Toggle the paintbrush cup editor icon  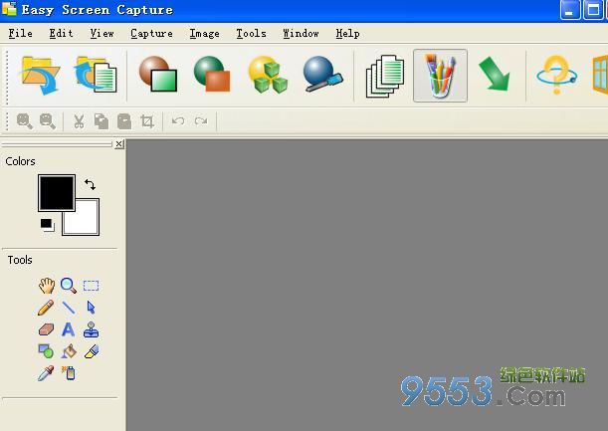(x=440, y=76)
